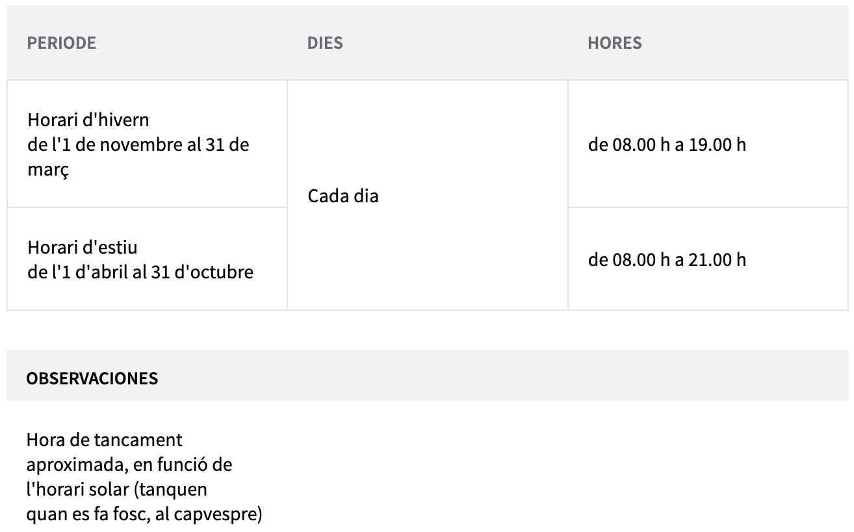Click the OBSERVACIONES section heading
The height and width of the screenshot is (532, 854).
point(92,379)
